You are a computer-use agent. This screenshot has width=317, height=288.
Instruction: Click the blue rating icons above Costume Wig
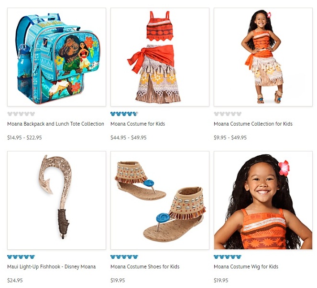coord(228,257)
